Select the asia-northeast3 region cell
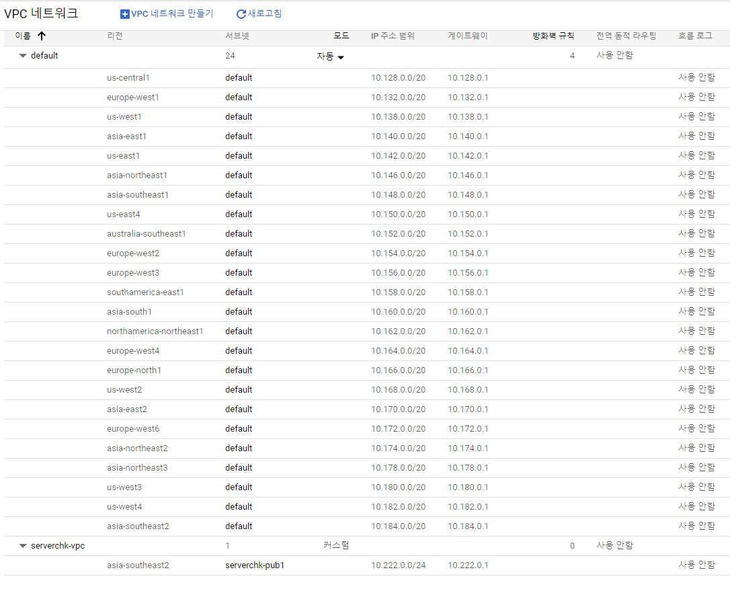The height and width of the screenshot is (593, 730). [x=137, y=468]
